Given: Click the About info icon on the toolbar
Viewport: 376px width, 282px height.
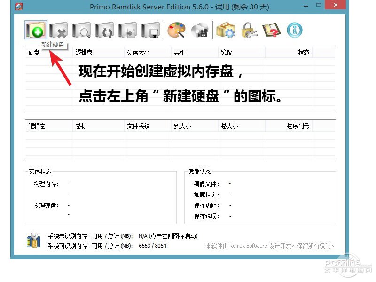Looking at the screenshot, I should coord(296,29).
